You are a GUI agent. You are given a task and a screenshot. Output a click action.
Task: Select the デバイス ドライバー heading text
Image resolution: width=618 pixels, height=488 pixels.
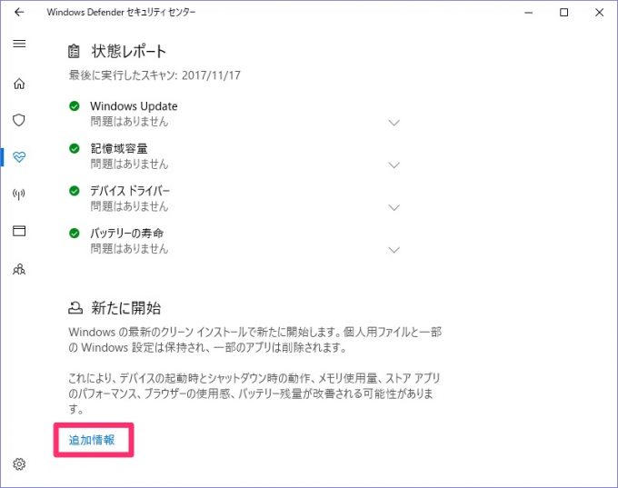tap(130, 191)
